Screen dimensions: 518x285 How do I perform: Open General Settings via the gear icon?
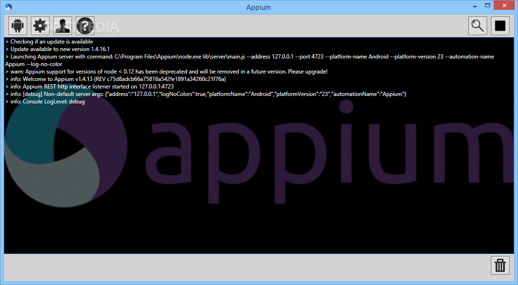point(40,26)
